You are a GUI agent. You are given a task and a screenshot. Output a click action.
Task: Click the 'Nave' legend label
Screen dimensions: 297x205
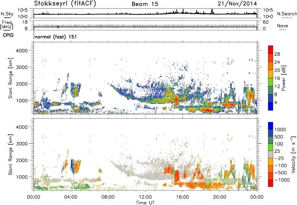pyautogui.click(x=282, y=26)
